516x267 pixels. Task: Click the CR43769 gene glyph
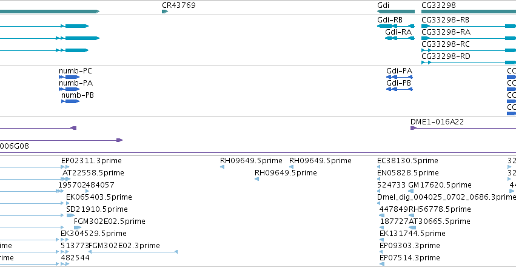pyautogui.click(x=164, y=12)
